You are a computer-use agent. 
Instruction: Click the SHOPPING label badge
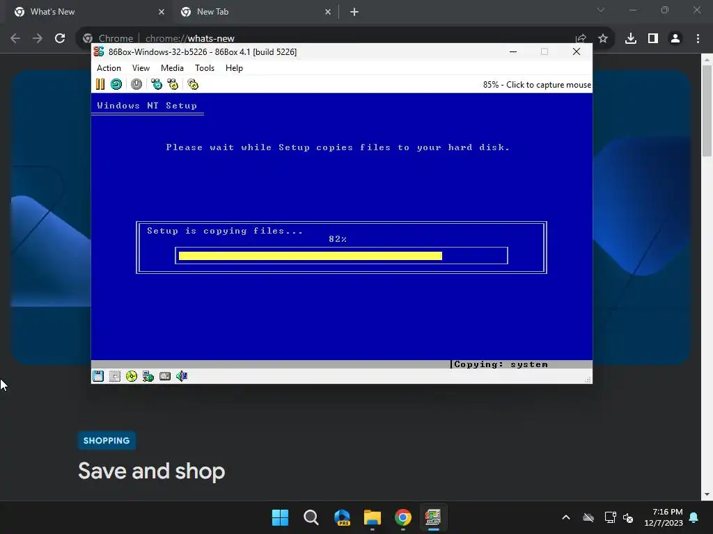[107, 440]
